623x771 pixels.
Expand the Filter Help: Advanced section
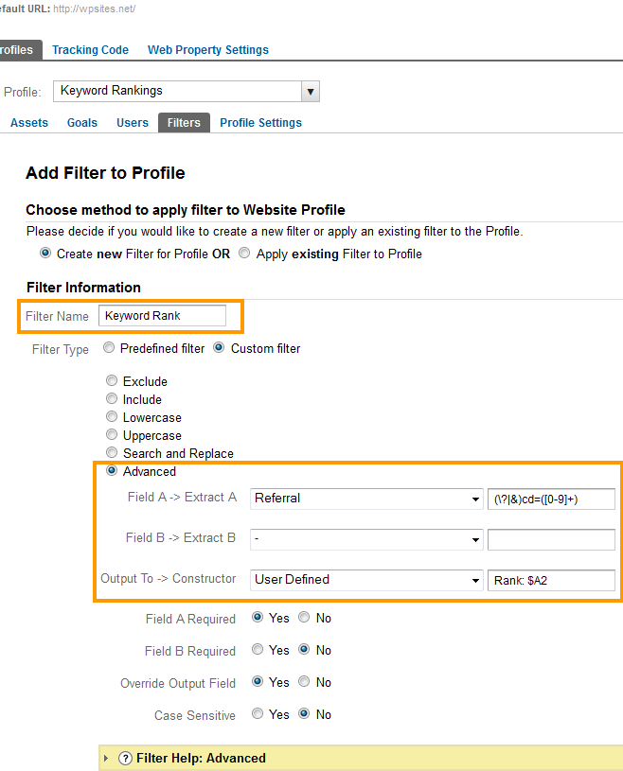(106, 758)
